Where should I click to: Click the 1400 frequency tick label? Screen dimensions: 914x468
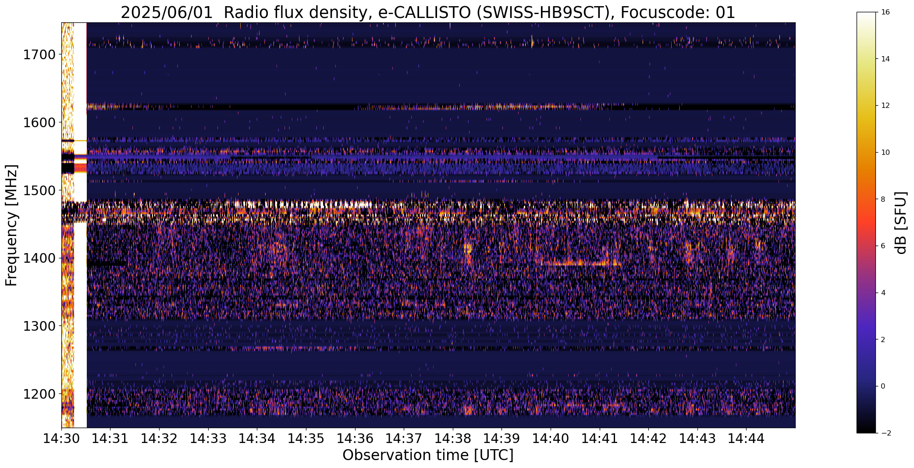(x=39, y=258)
